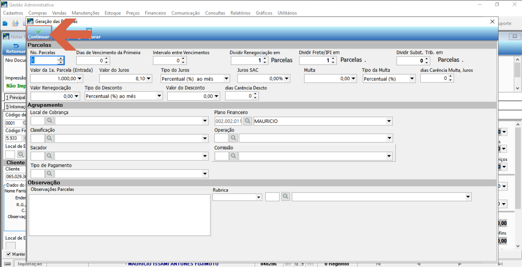Open the Relatórios menu
The image size is (522, 267).
click(x=240, y=13)
